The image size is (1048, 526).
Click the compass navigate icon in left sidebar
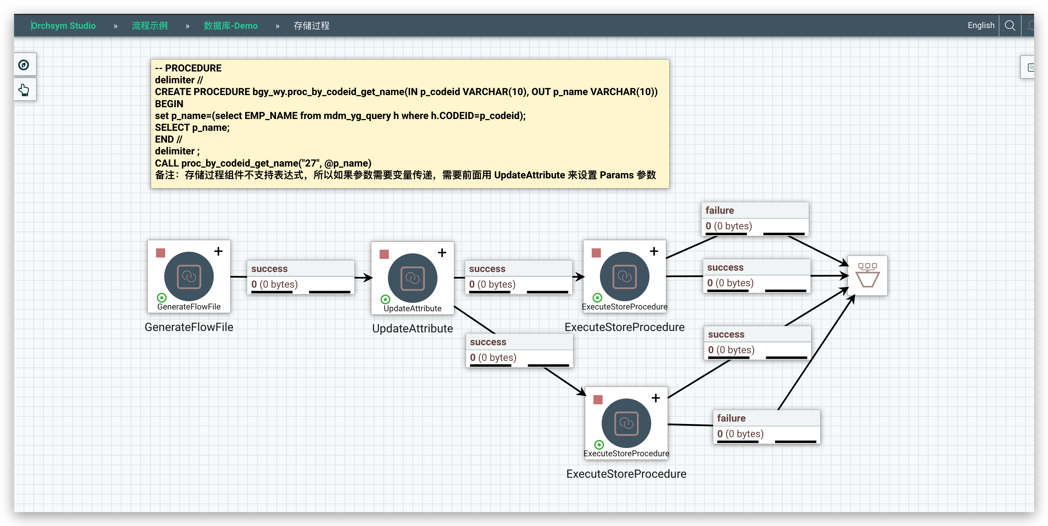[x=24, y=65]
